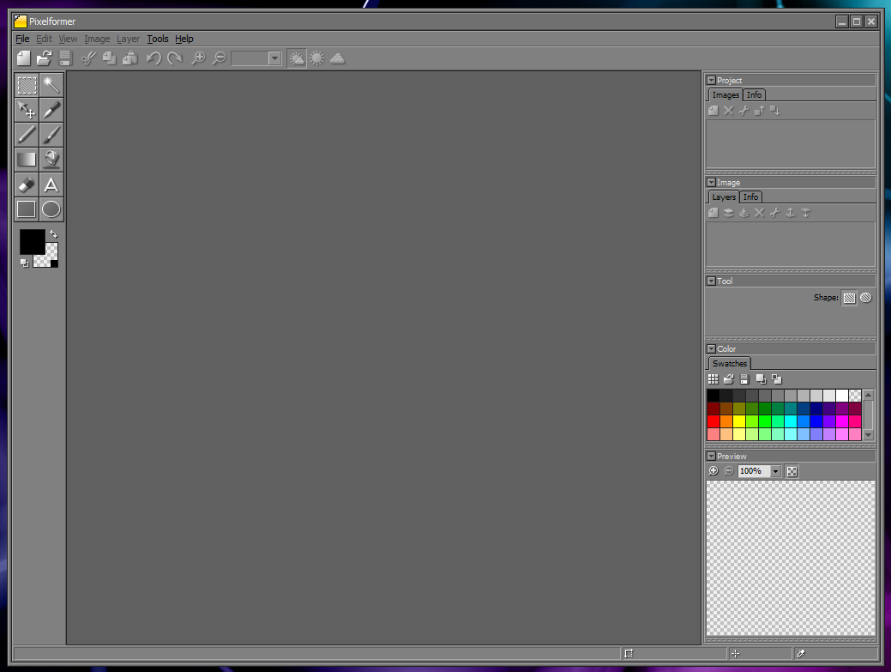Click new image icon in Project panel
891x672 pixels.
click(713, 111)
